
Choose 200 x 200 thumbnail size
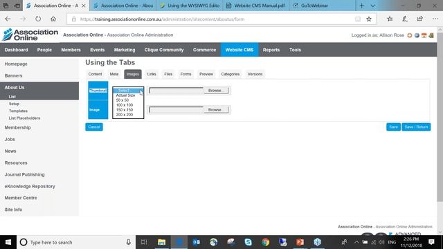point(128,115)
